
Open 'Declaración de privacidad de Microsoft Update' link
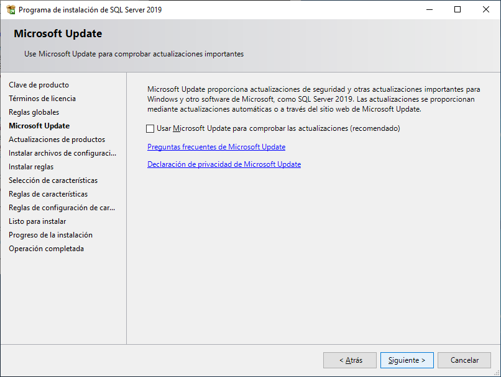pos(224,164)
